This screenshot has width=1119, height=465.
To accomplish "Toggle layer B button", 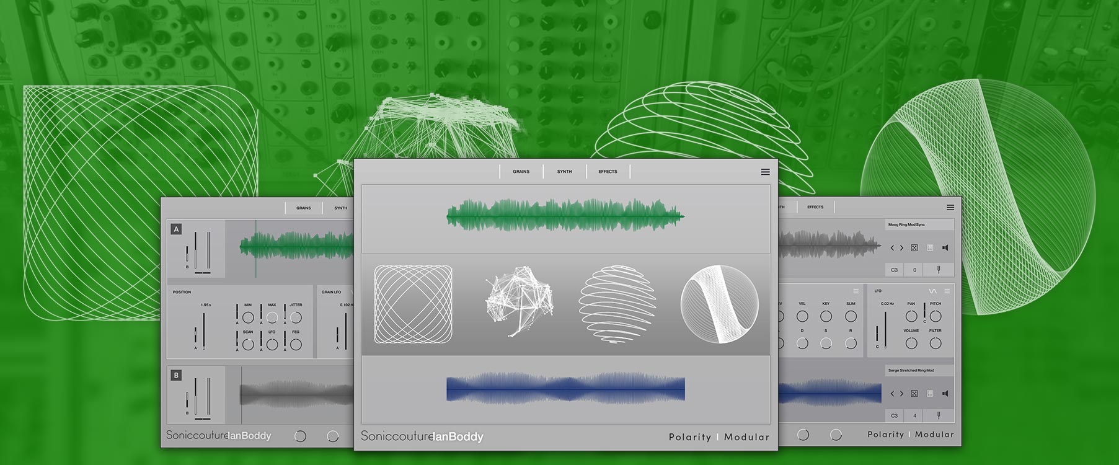I will coord(176,375).
